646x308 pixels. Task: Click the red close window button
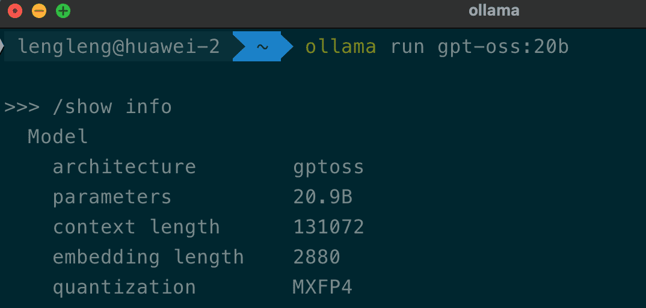(x=15, y=11)
